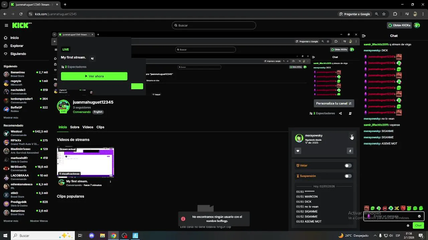The width and height of the screenshot is (428, 240).
Task: Open Discord from the Windows taskbar
Action: pyautogui.click(x=92, y=236)
